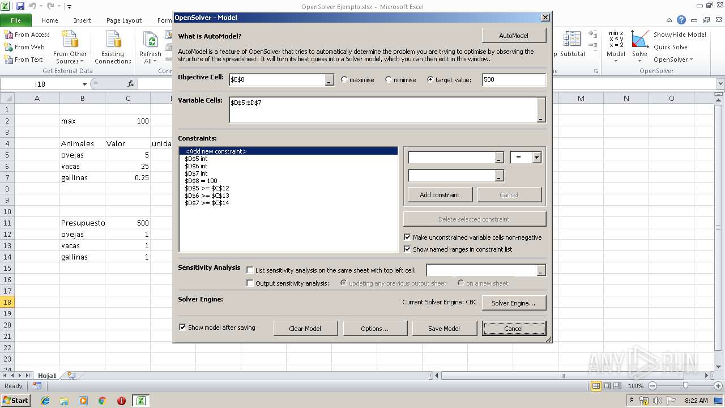Click the range selector for Objective Cell

click(x=330, y=80)
